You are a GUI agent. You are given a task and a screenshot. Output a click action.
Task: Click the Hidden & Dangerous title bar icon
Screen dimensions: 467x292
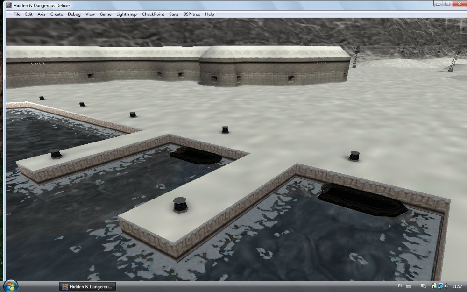pos(9,5)
